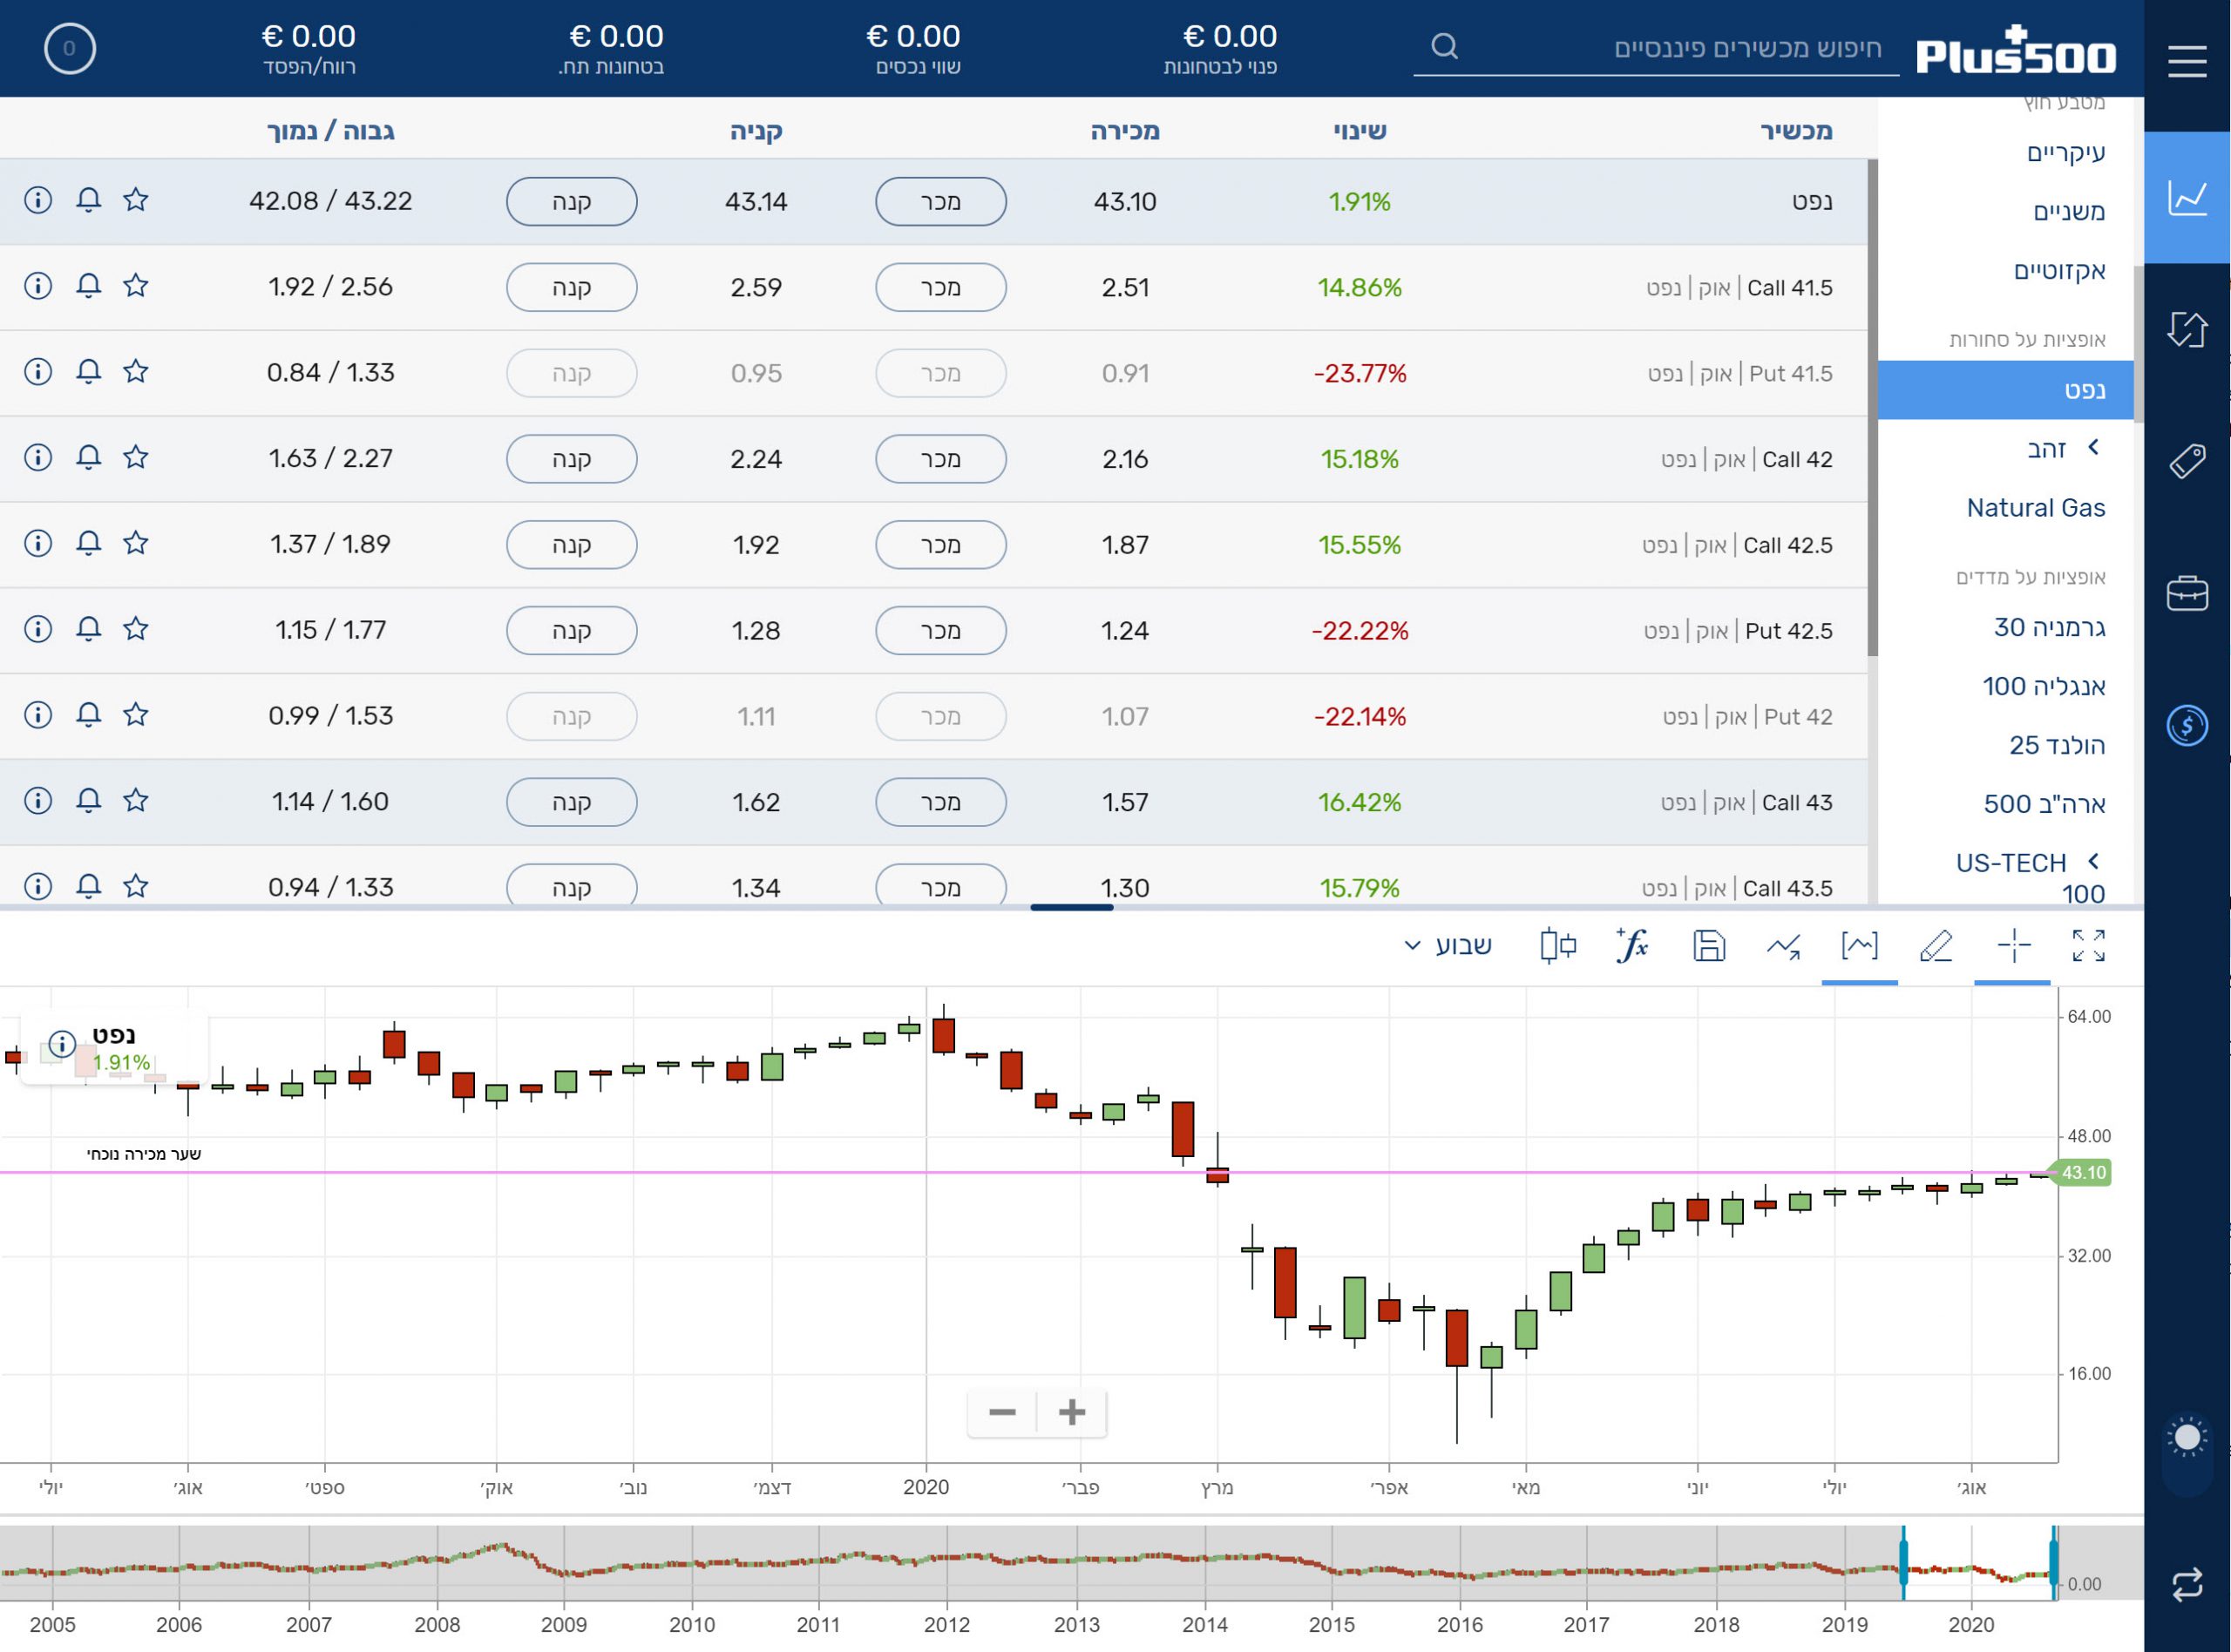Switch account mode with loop arrows icon
This screenshot has width=2231, height=1652.
(x=2187, y=1585)
